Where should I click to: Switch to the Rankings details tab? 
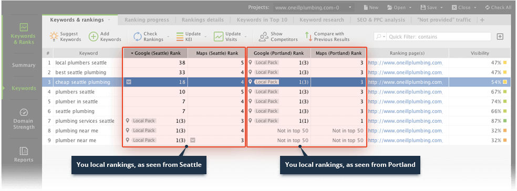click(x=203, y=20)
